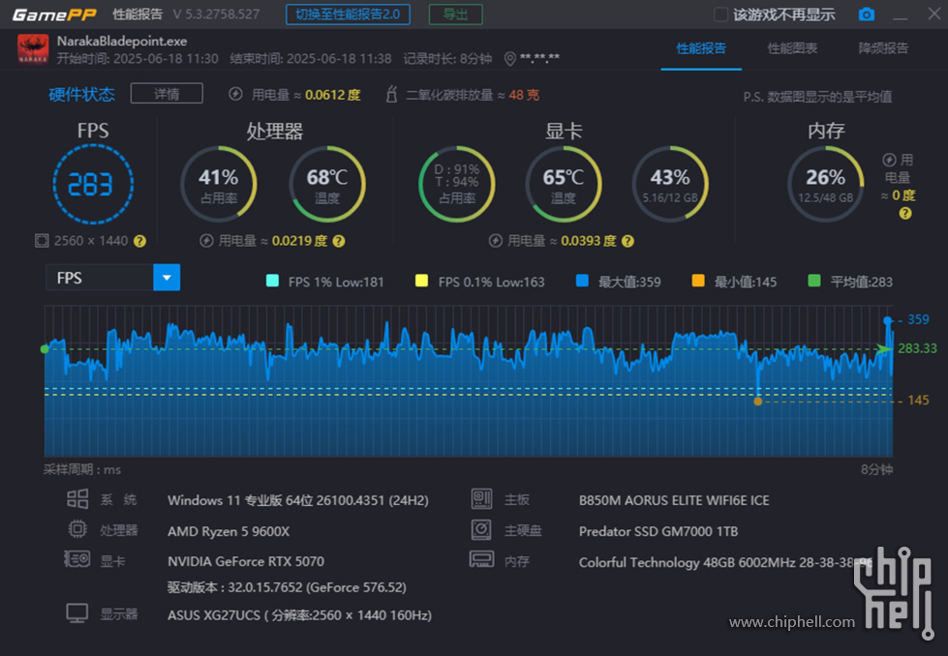
Task: Click help icon beside 0.0393 度
Action: [x=627, y=241]
